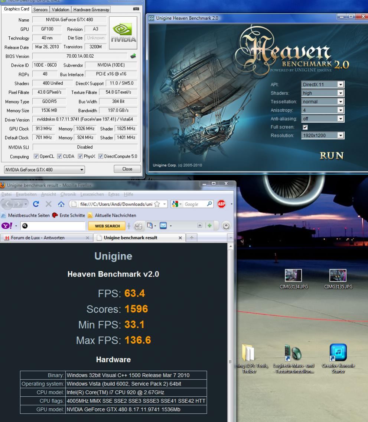Open CIMG3135.JPG desktop image
Screen dimensions: 368x422
(x=338, y=279)
